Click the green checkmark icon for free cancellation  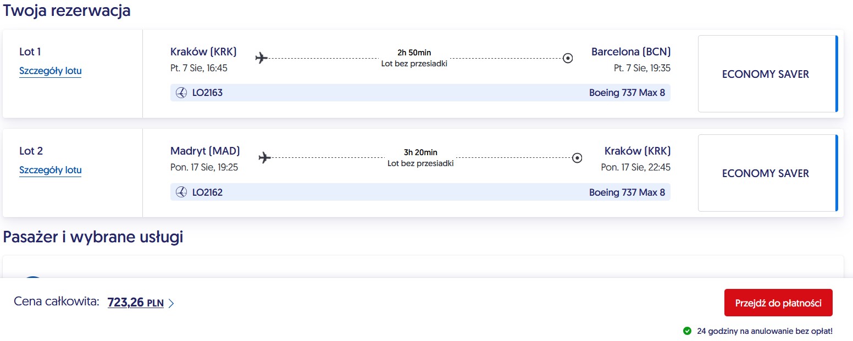(x=687, y=331)
